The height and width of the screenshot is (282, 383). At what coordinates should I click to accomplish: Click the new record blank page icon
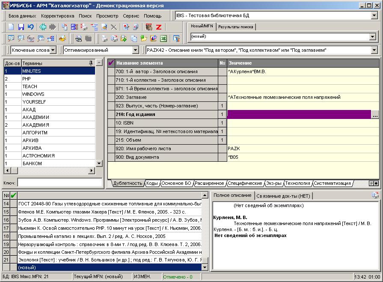(11, 27)
